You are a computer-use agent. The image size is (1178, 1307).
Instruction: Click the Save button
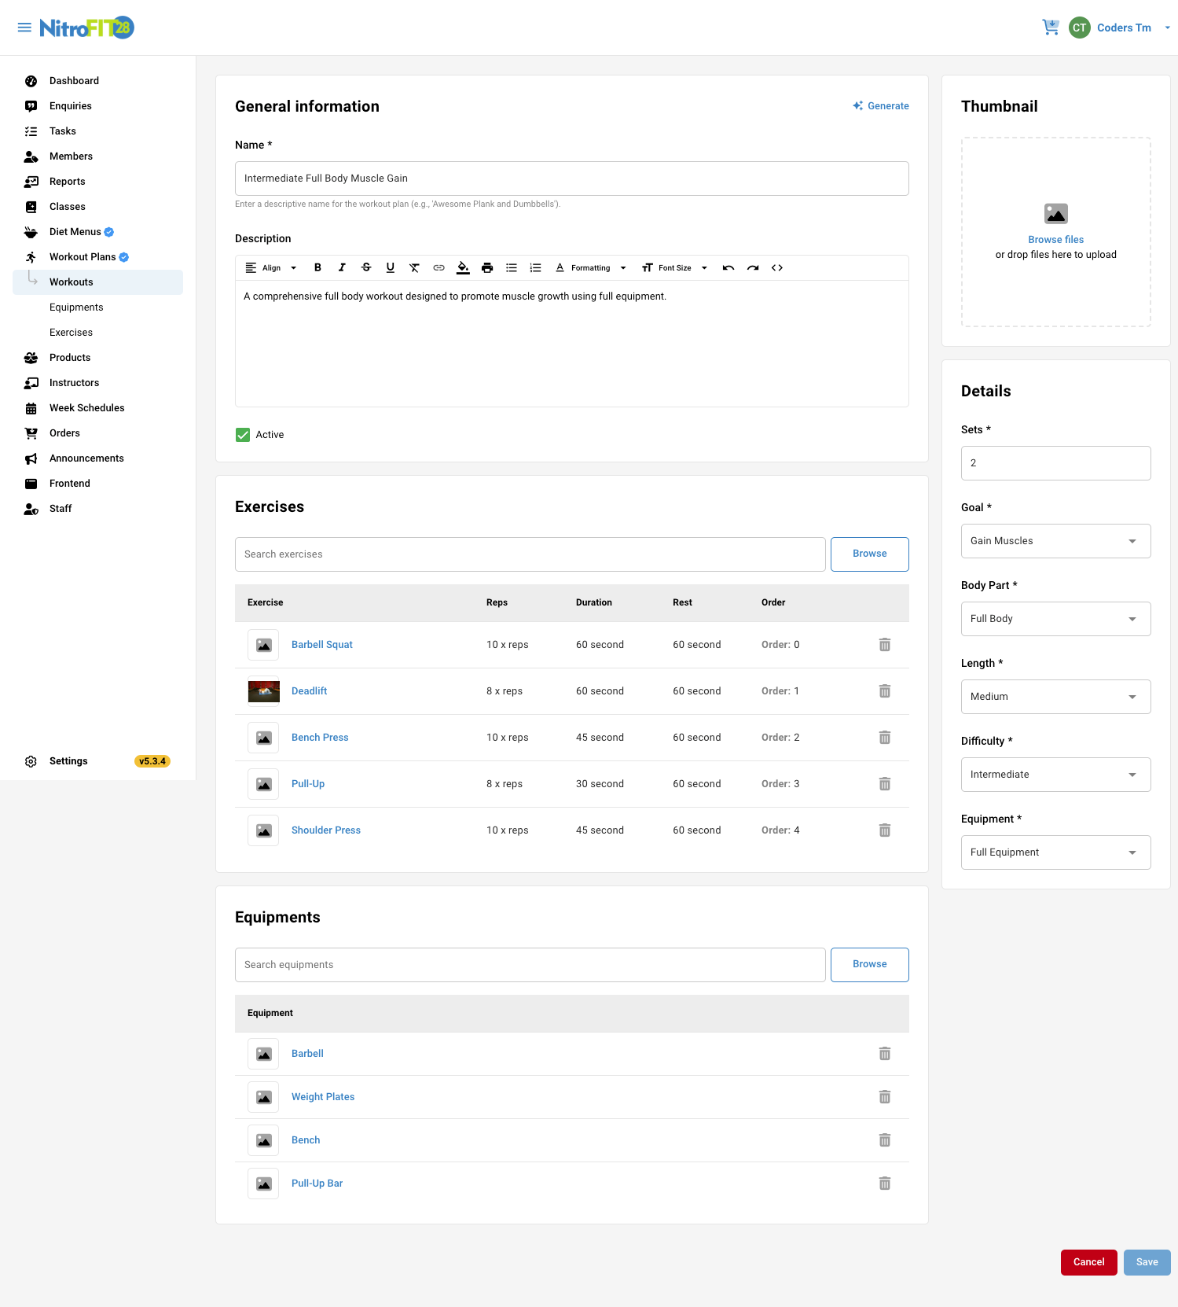point(1147,1262)
